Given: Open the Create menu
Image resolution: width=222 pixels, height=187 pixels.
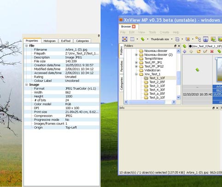Looking at the screenshot, I should 164,32.
